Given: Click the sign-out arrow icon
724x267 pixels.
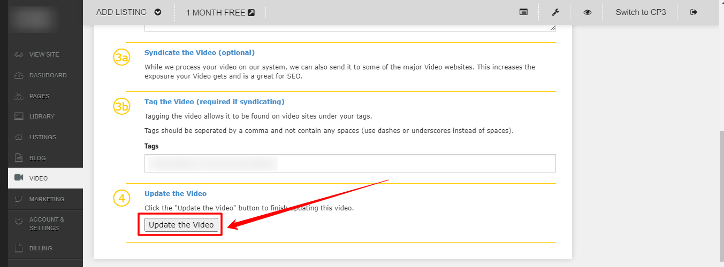Looking at the screenshot, I should click(694, 12).
